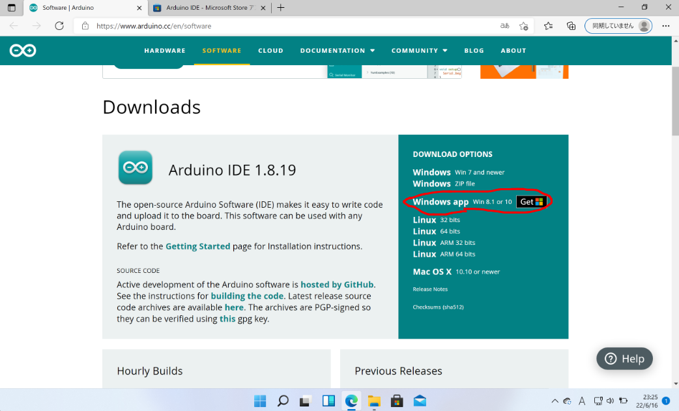This screenshot has height=411, width=679.
Task: Close the Software | Arduino tab
Action: [139, 8]
